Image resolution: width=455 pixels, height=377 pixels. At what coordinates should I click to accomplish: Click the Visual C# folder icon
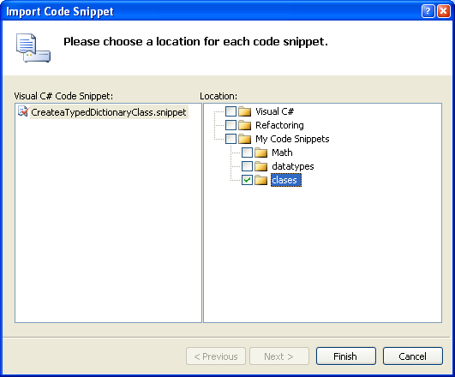click(244, 111)
